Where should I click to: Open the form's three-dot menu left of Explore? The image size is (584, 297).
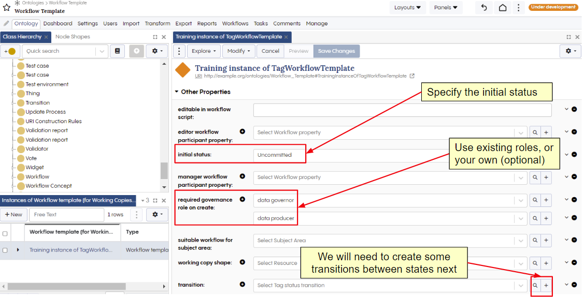tap(179, 51)
